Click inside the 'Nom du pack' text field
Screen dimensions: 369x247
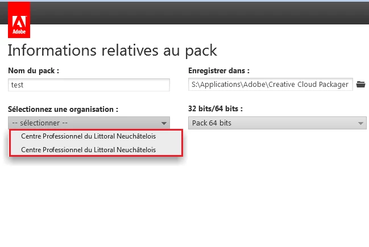89,85
